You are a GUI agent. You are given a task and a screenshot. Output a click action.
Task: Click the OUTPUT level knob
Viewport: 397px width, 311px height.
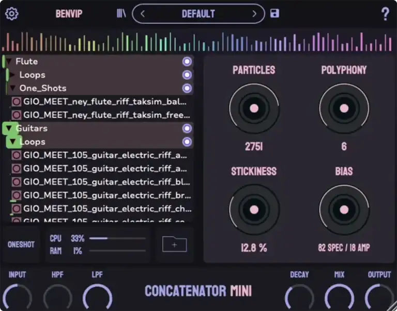(379, 298)
